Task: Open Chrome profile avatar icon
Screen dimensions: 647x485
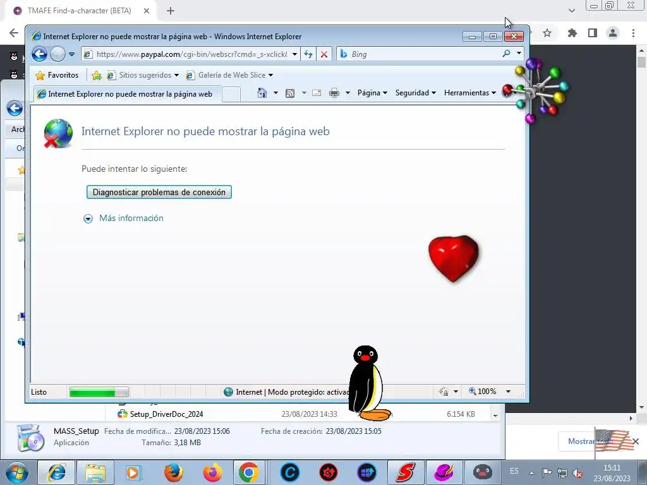Action: tap(613, 33)
